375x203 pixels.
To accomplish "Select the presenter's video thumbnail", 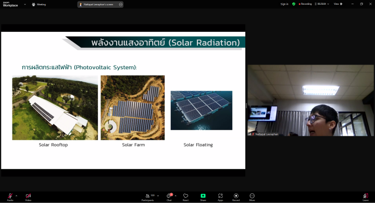I will pos(310,100).
